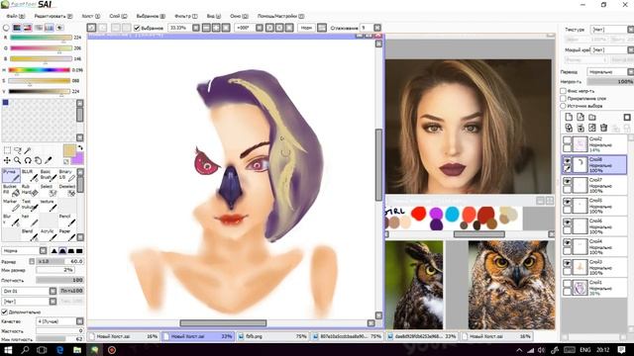Switch to the fbfb.png document tab

[273, 336]
